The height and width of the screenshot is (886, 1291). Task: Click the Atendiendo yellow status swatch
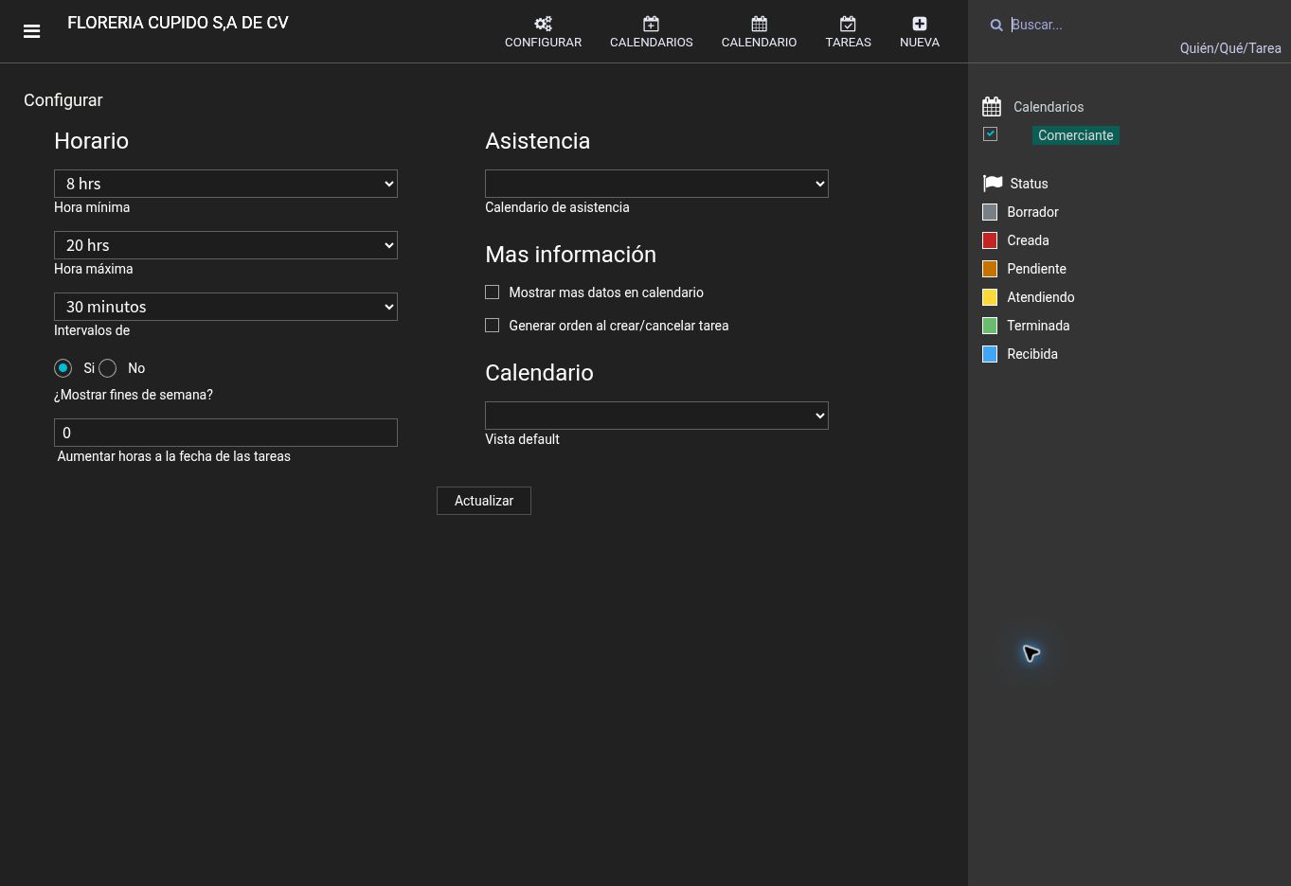click(990, 297)
